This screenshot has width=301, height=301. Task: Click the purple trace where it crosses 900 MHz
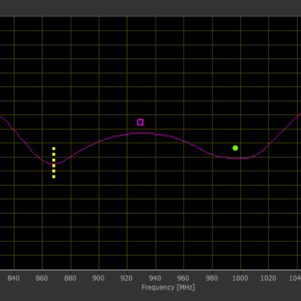(99, 142)
